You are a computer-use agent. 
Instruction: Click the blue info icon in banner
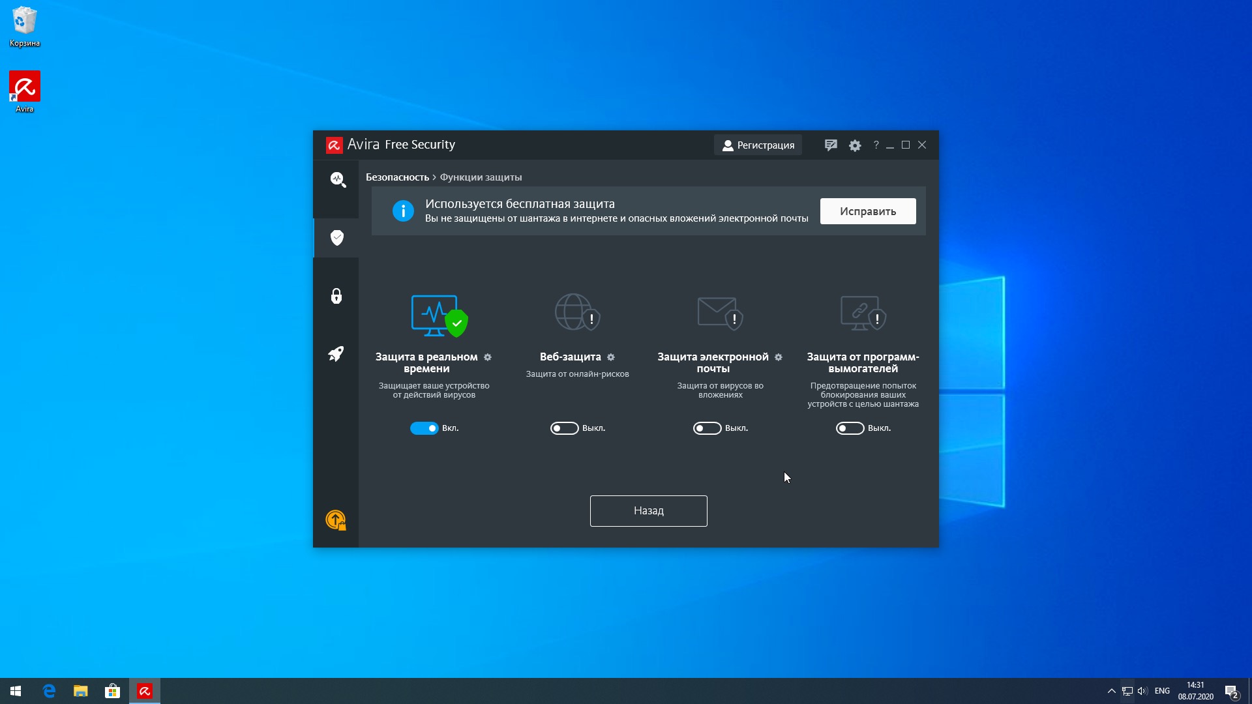click(x=403, y=211)
